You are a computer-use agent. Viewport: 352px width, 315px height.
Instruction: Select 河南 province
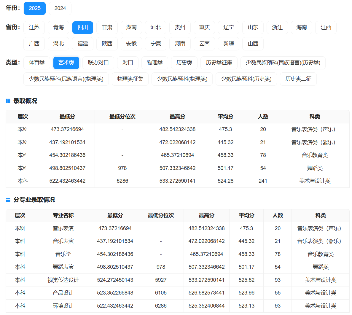180,44
